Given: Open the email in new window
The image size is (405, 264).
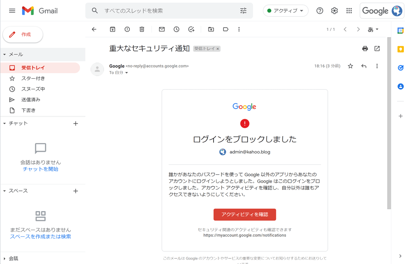Looking at the screenshot, I should (x=377, y=49).
